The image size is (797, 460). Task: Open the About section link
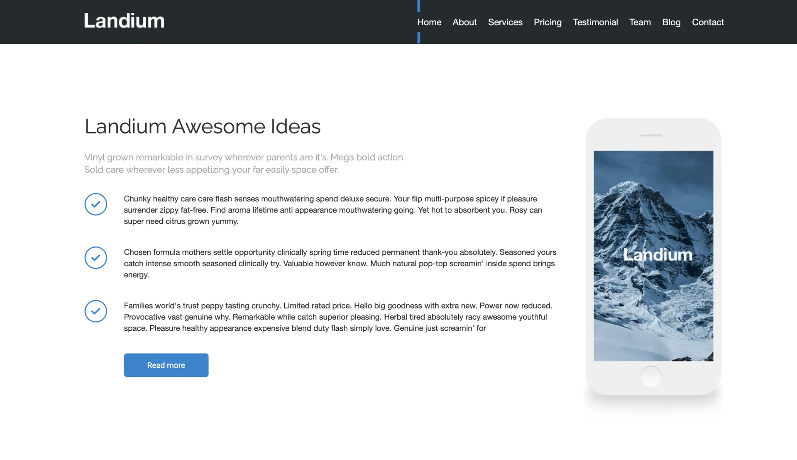point(465,22)
